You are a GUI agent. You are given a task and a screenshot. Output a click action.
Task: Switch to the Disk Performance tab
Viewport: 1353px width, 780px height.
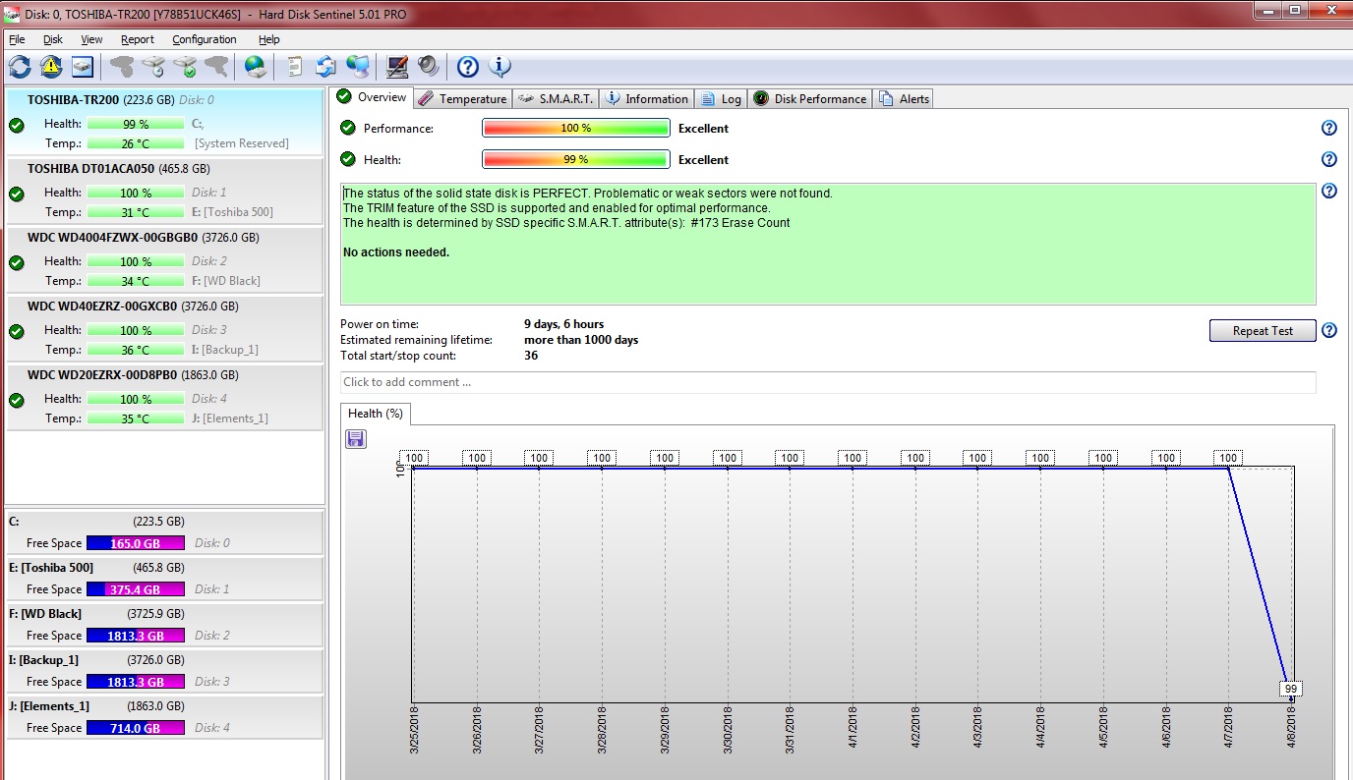click(x=810, y=98)
